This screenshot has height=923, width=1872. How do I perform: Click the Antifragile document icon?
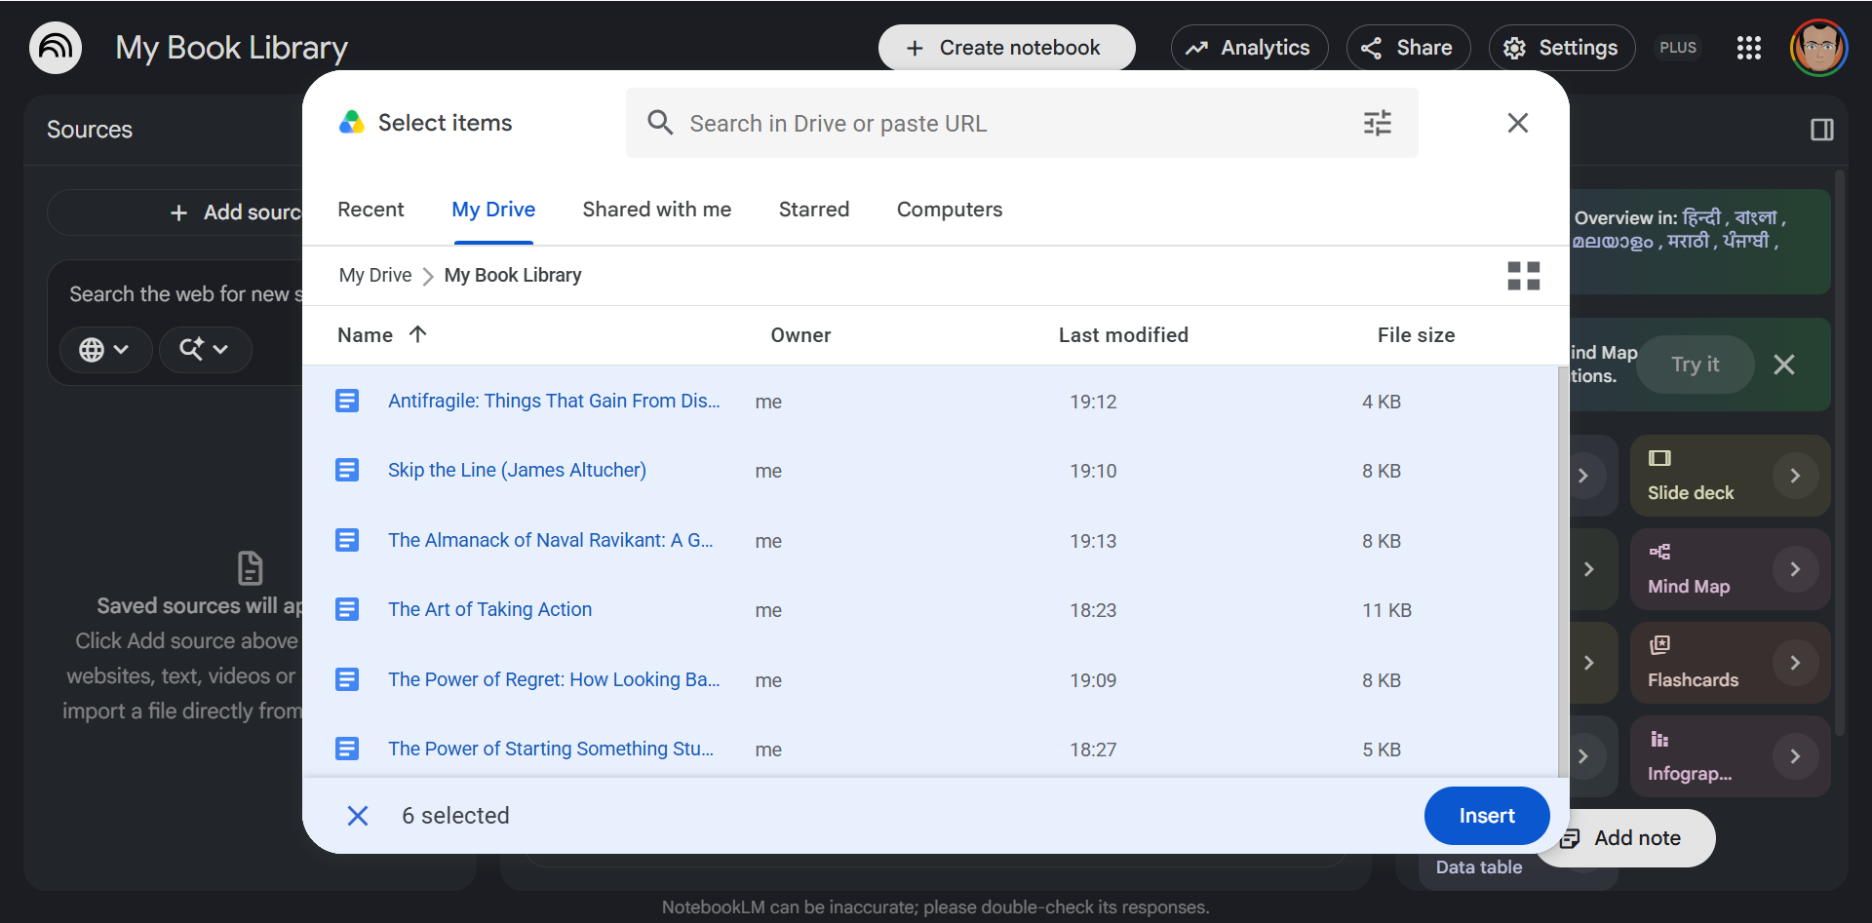347,401
